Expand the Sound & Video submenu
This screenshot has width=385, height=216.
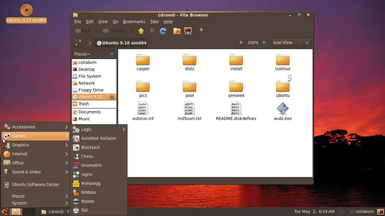click(35, 172)
